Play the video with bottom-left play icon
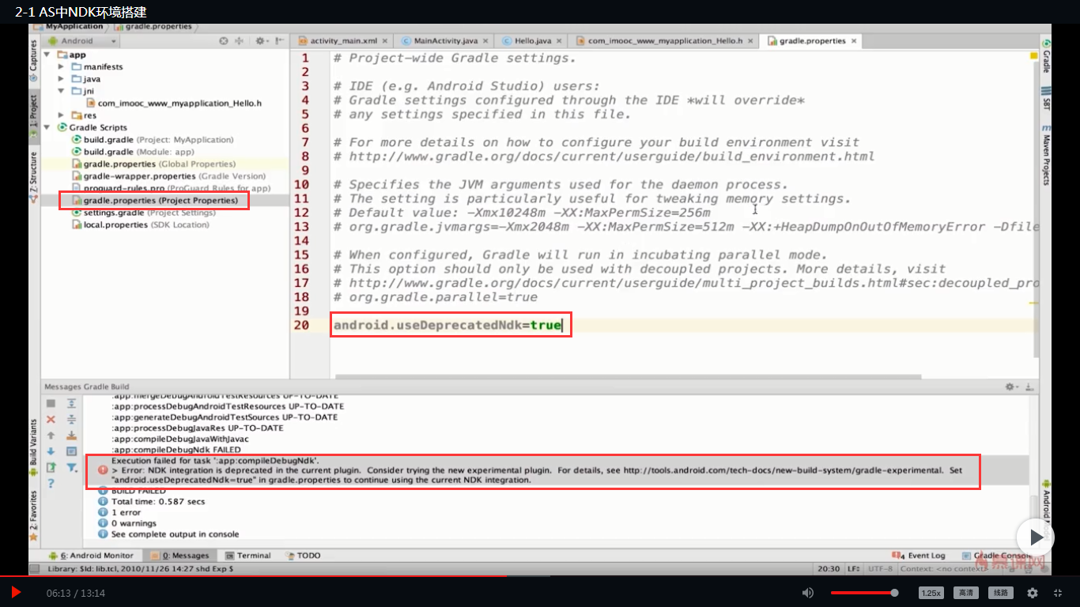Image resolution: width=1080 pixels, height=607 pixels. pyautogui.click(x=16, y=592)
